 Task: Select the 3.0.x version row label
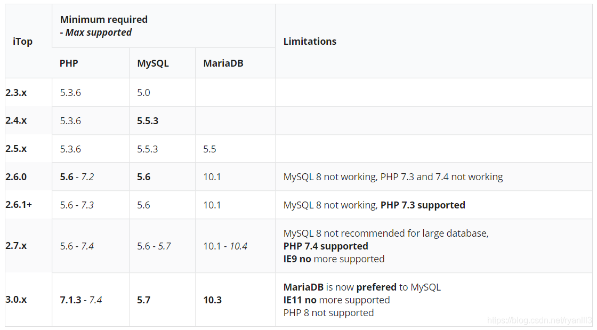(16, 300)
